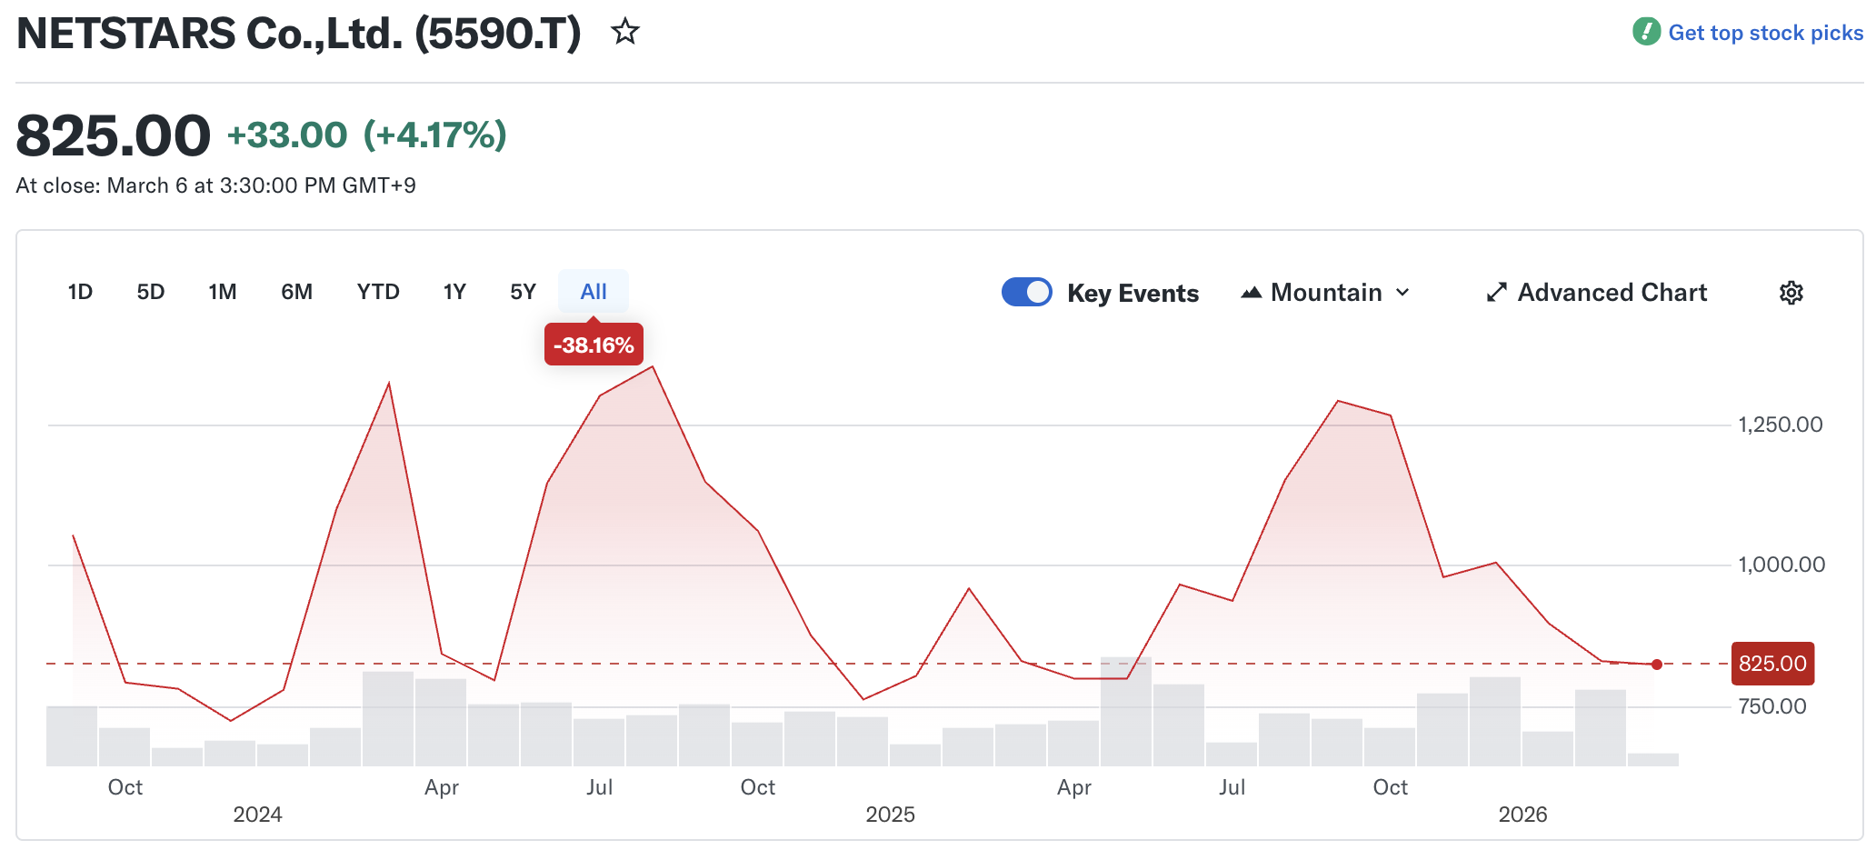Click the 825.00 current price marker label
Image resolution: width=1876 pixels, height=850 pixels.
point(1772,664)
